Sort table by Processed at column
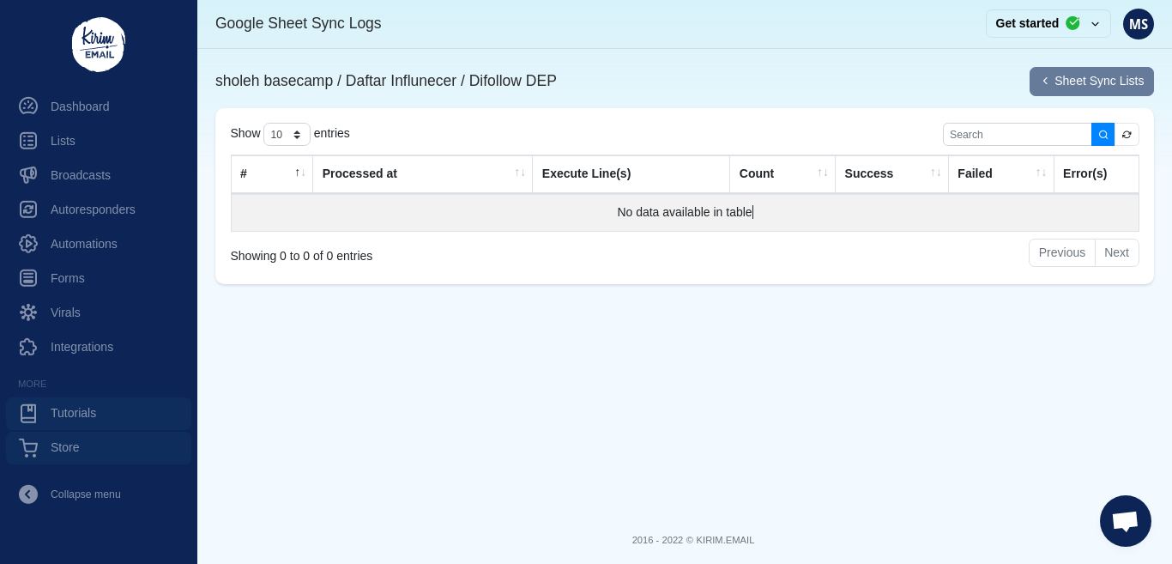The image size is (1172, 564). tap(422, 174)
